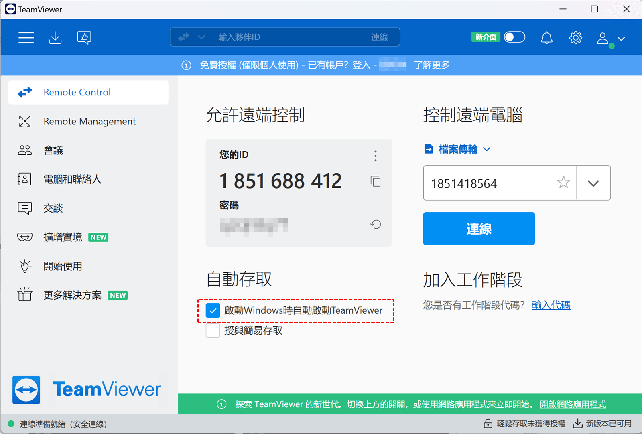Minimize the TeamViewer window
Image resolution: width=642 pixels, height=434 pixels.
(563, 9)
